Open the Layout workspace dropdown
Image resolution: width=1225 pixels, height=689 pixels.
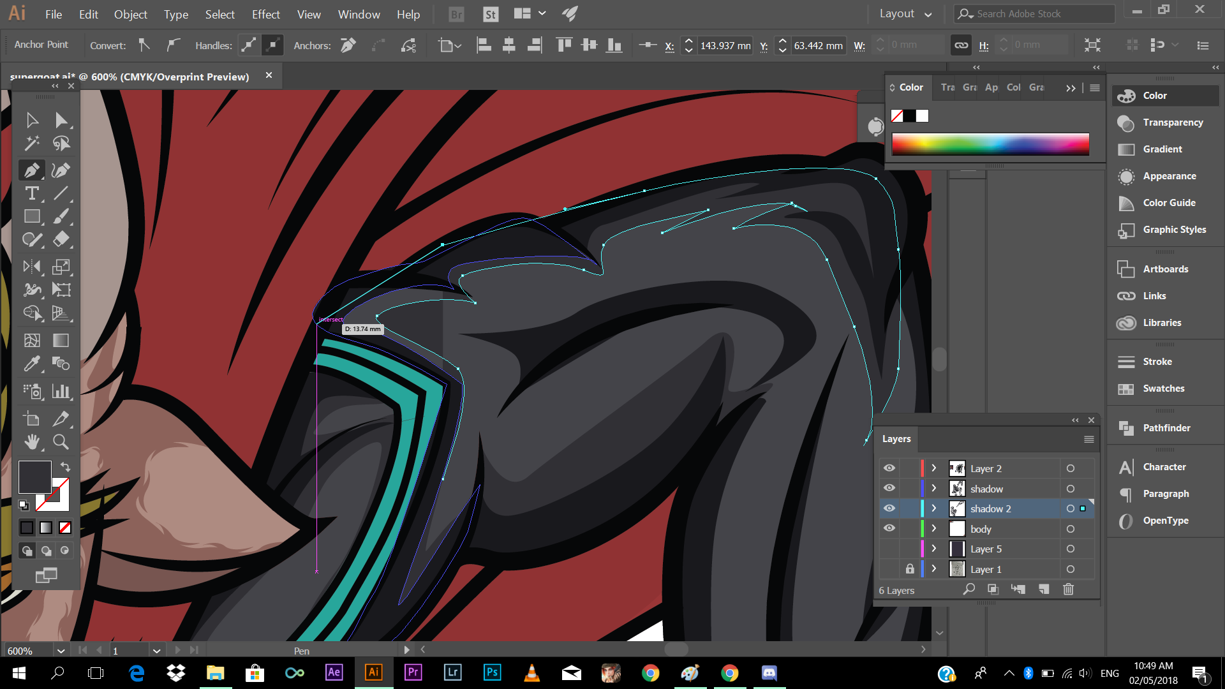point(905,14)
